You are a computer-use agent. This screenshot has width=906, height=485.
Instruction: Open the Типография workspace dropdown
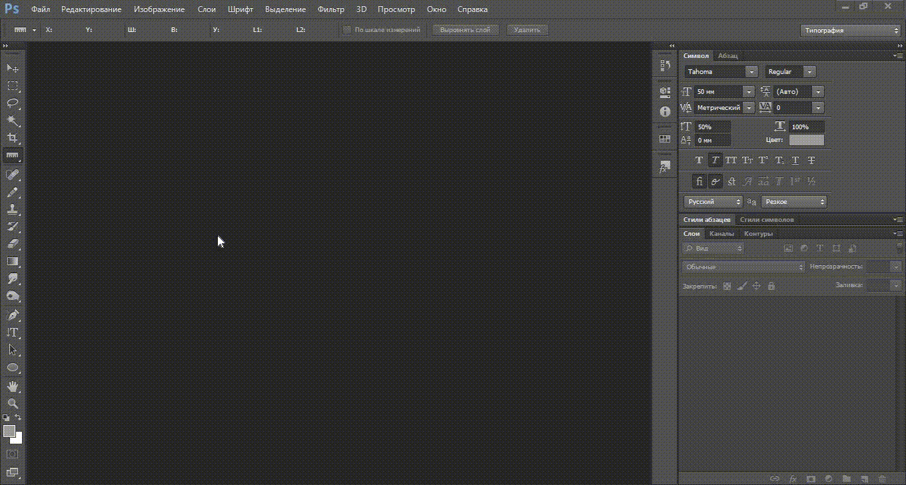851,30
